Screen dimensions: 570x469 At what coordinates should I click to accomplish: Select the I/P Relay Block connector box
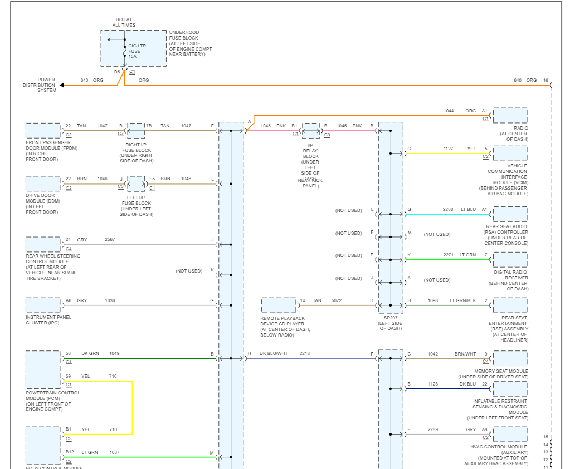tap(311, 131)
